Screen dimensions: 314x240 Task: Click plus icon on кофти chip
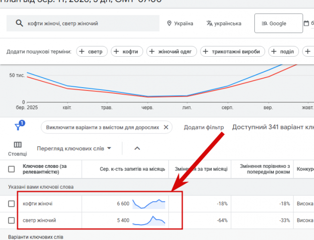click(x=116, y=52)
